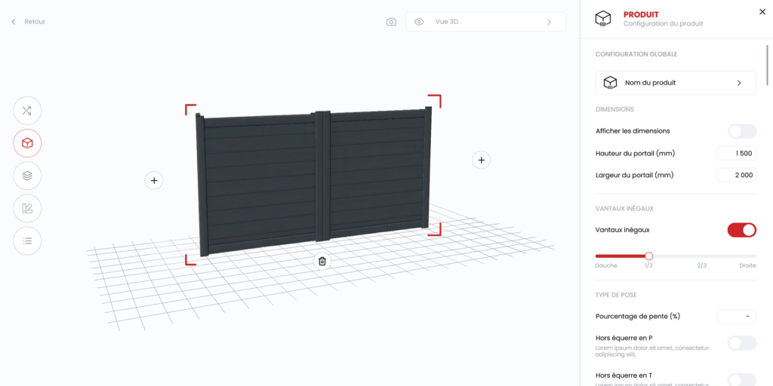Open the Vue 3D view selector chevron

[550, 22]
